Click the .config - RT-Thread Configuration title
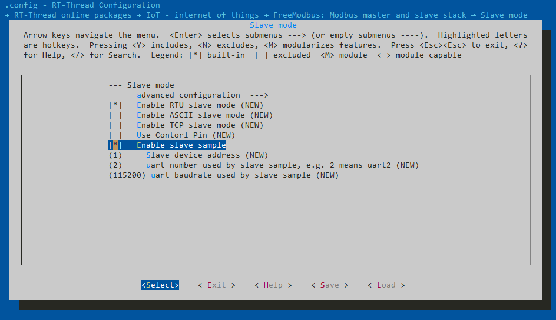 82,5
